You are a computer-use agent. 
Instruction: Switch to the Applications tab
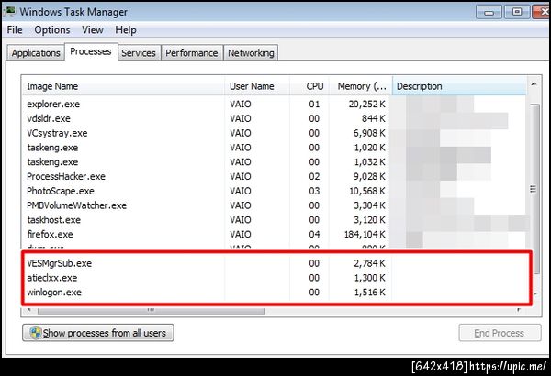[36, 53]
